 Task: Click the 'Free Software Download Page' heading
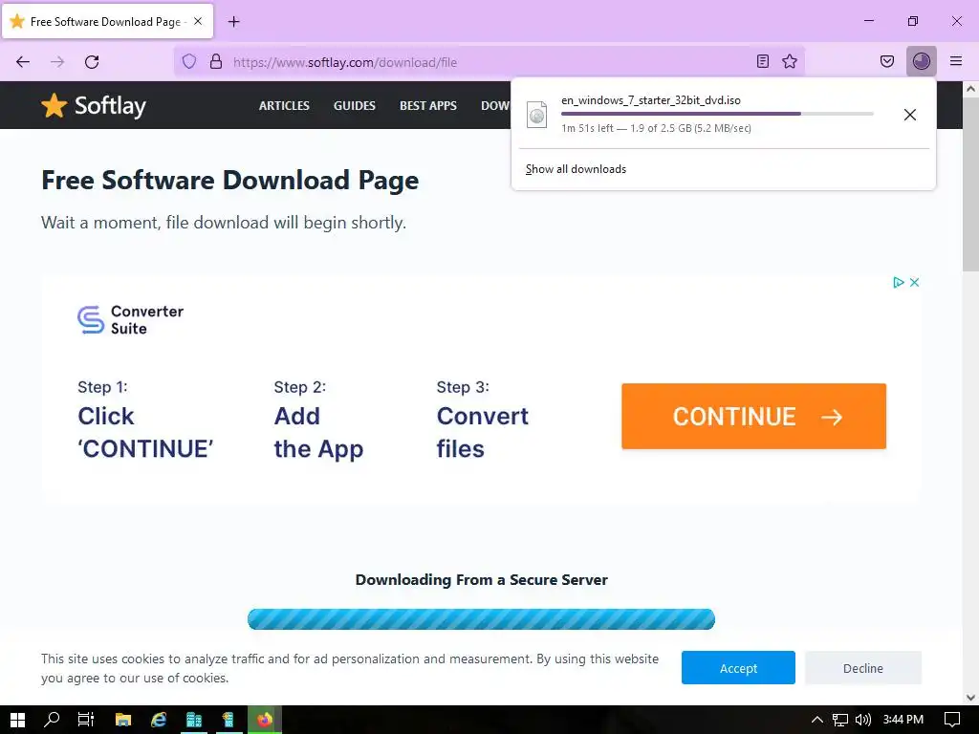[229, 181]
